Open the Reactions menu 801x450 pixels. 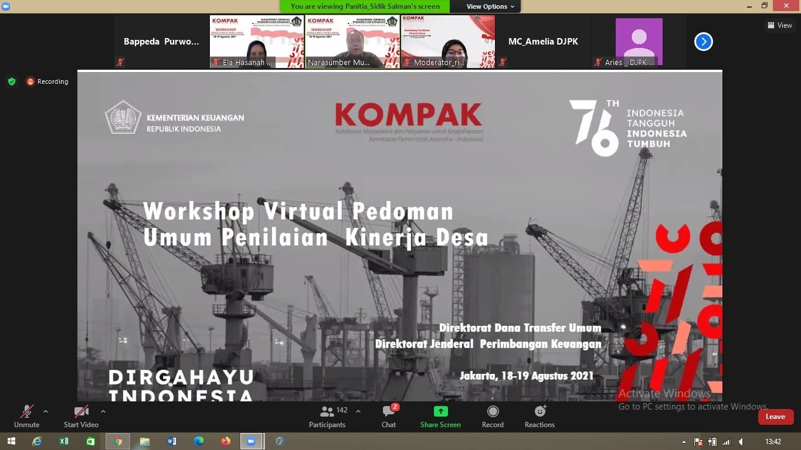539,417
